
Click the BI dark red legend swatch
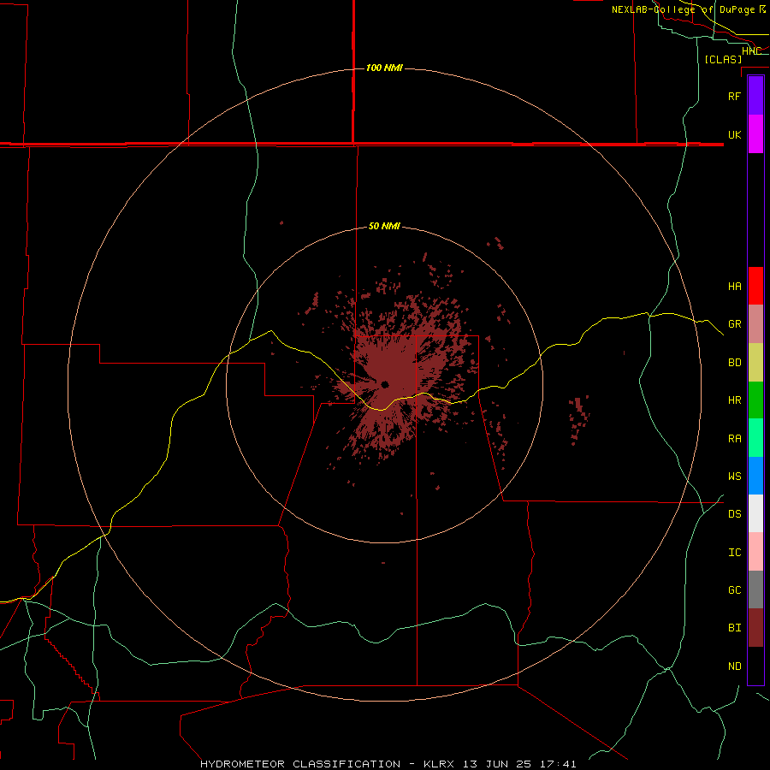(755, 628)
